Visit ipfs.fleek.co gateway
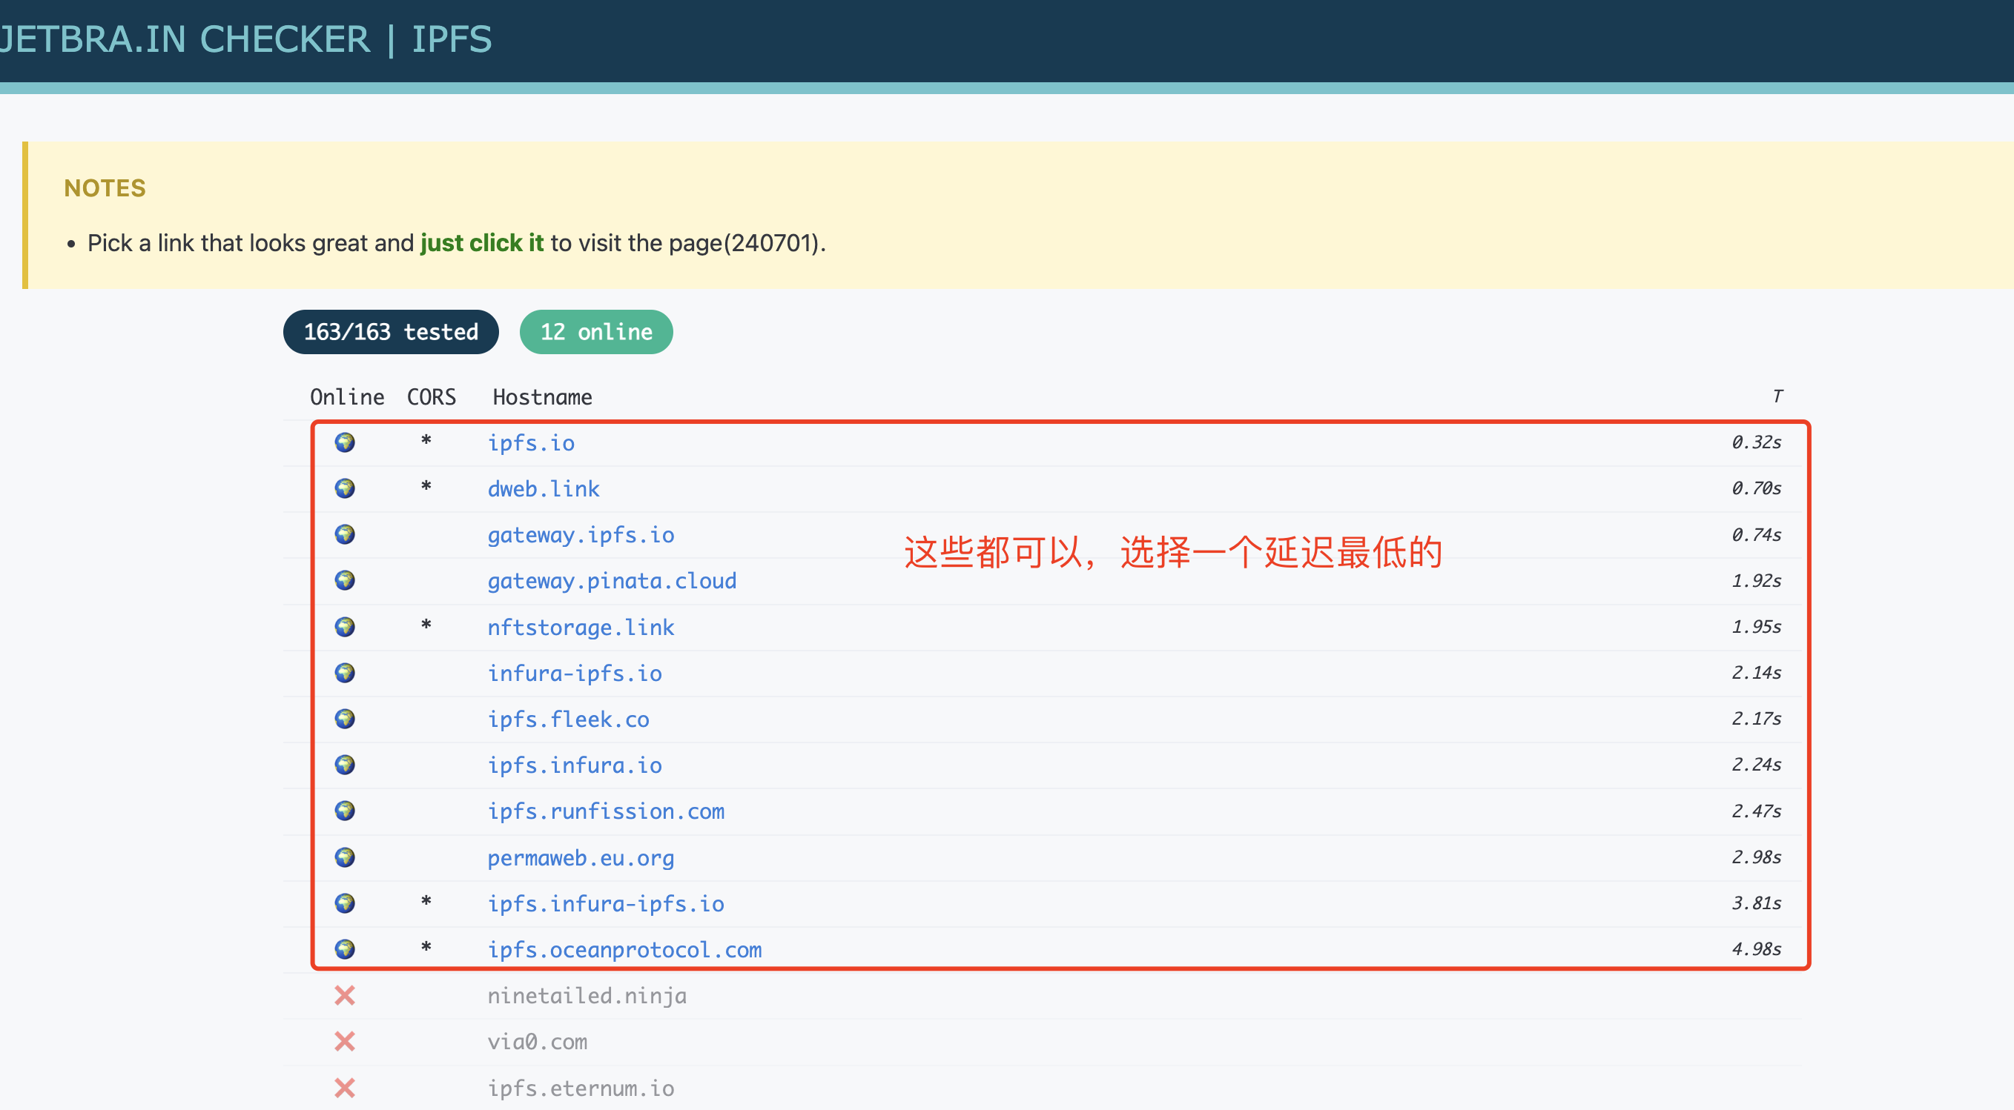Screen dimensions: 2014x1110 [x=569, y=719]
